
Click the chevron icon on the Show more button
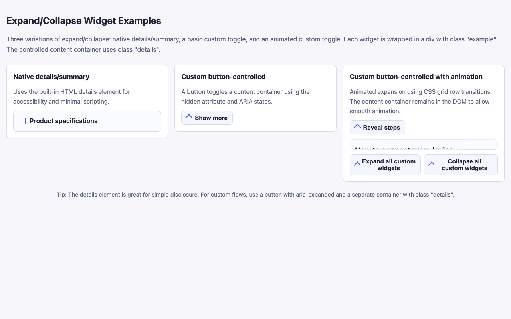188,117
